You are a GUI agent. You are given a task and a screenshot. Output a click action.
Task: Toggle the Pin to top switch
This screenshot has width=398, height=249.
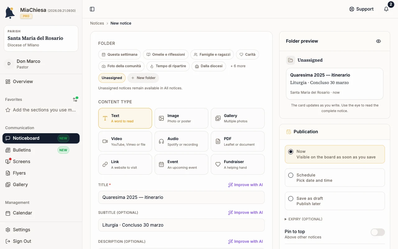click(x=378, y=232)
